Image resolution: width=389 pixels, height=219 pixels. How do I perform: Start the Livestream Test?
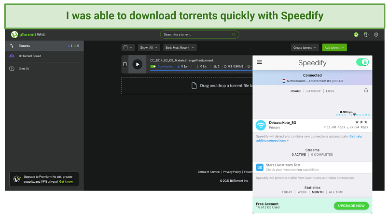pos(312,167)
